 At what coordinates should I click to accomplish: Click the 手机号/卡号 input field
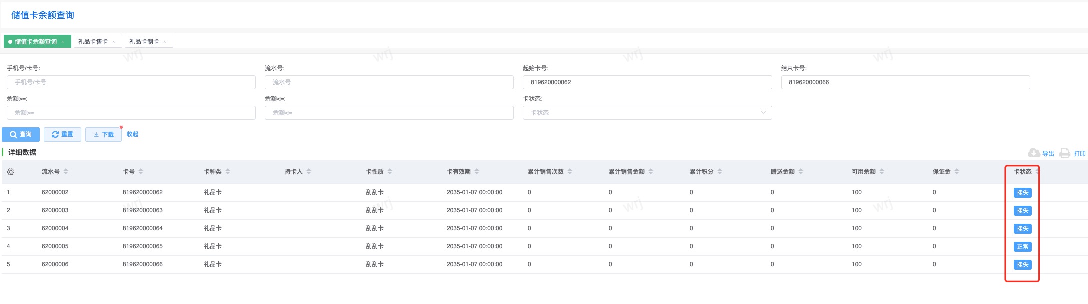click(131, 82)
